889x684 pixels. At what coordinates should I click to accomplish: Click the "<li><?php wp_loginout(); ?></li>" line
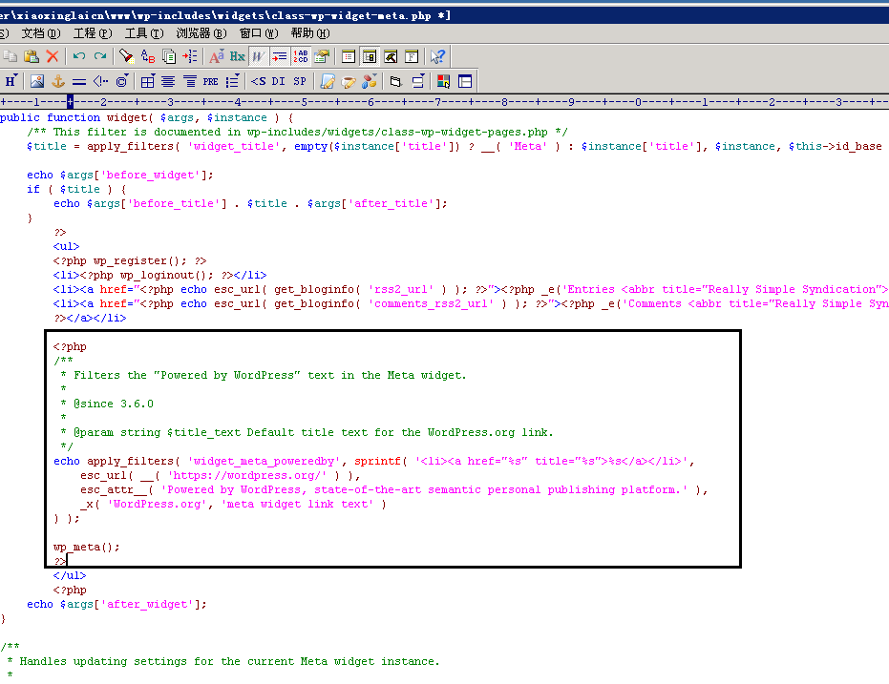tap(159, 275)
